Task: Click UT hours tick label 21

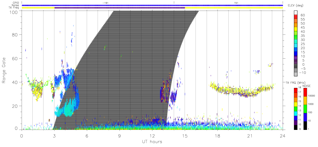Action: click(x=250, y=136)
